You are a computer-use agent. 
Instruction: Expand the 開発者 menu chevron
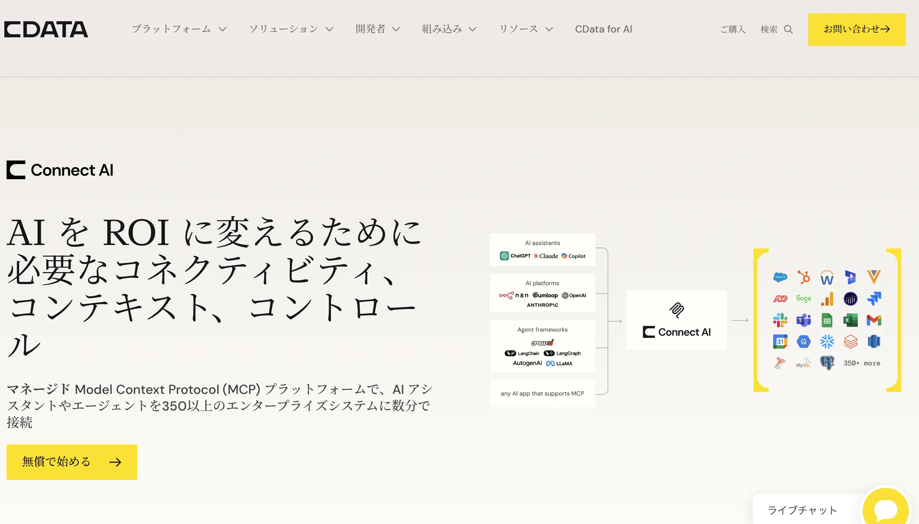396,29
